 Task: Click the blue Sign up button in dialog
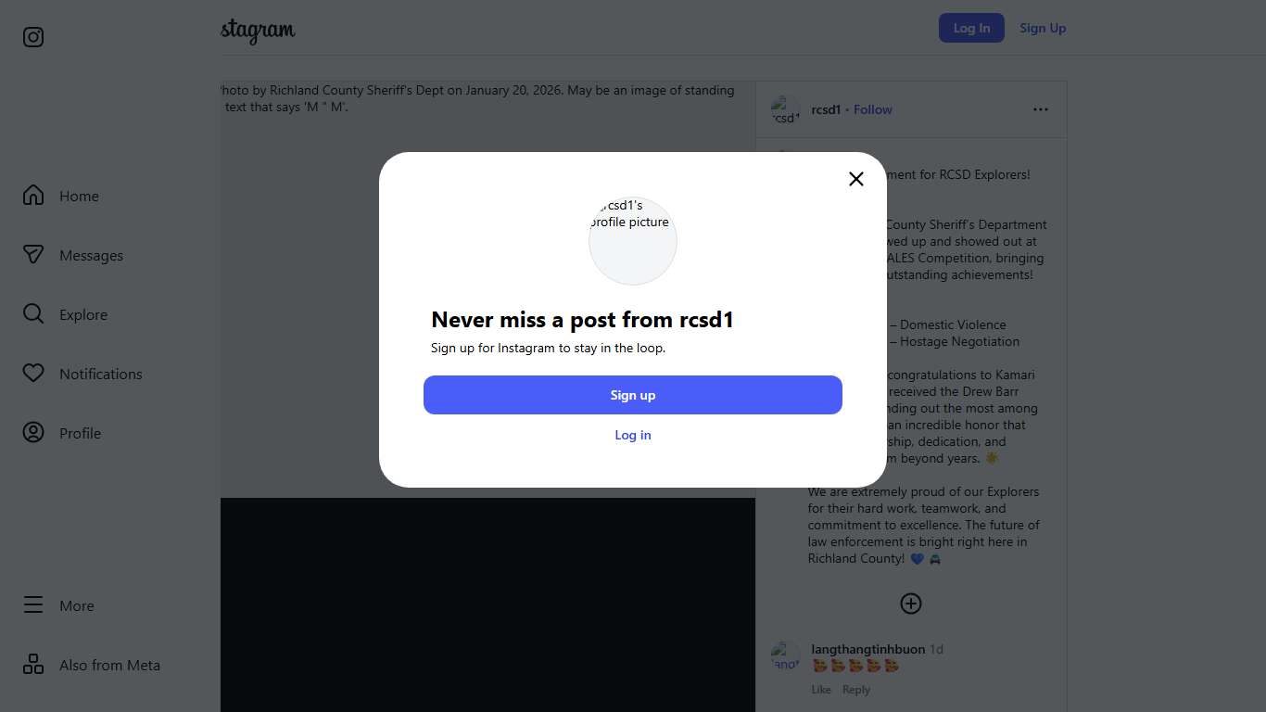tap(633, 395)
